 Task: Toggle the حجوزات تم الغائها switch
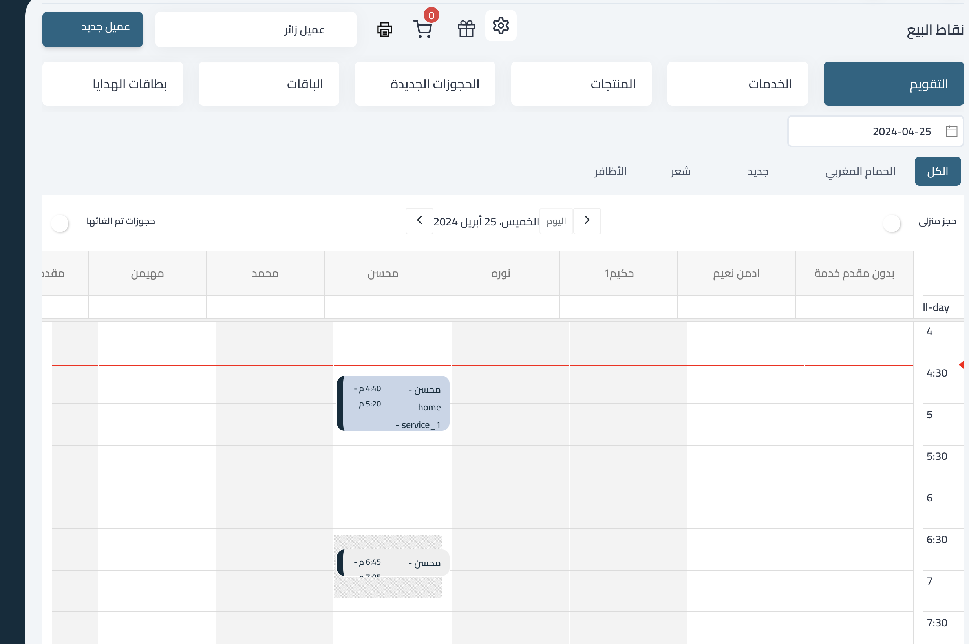click(60, 223)
